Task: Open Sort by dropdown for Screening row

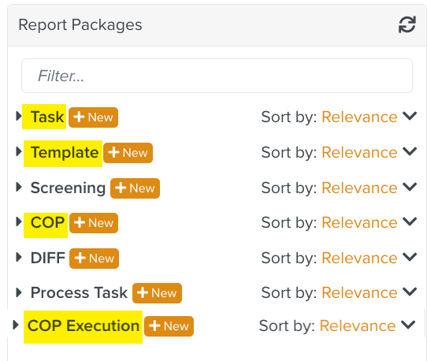Action: pyautogui.click(x=339, y=188)
